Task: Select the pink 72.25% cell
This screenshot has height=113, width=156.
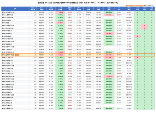Action: (60, 23)
